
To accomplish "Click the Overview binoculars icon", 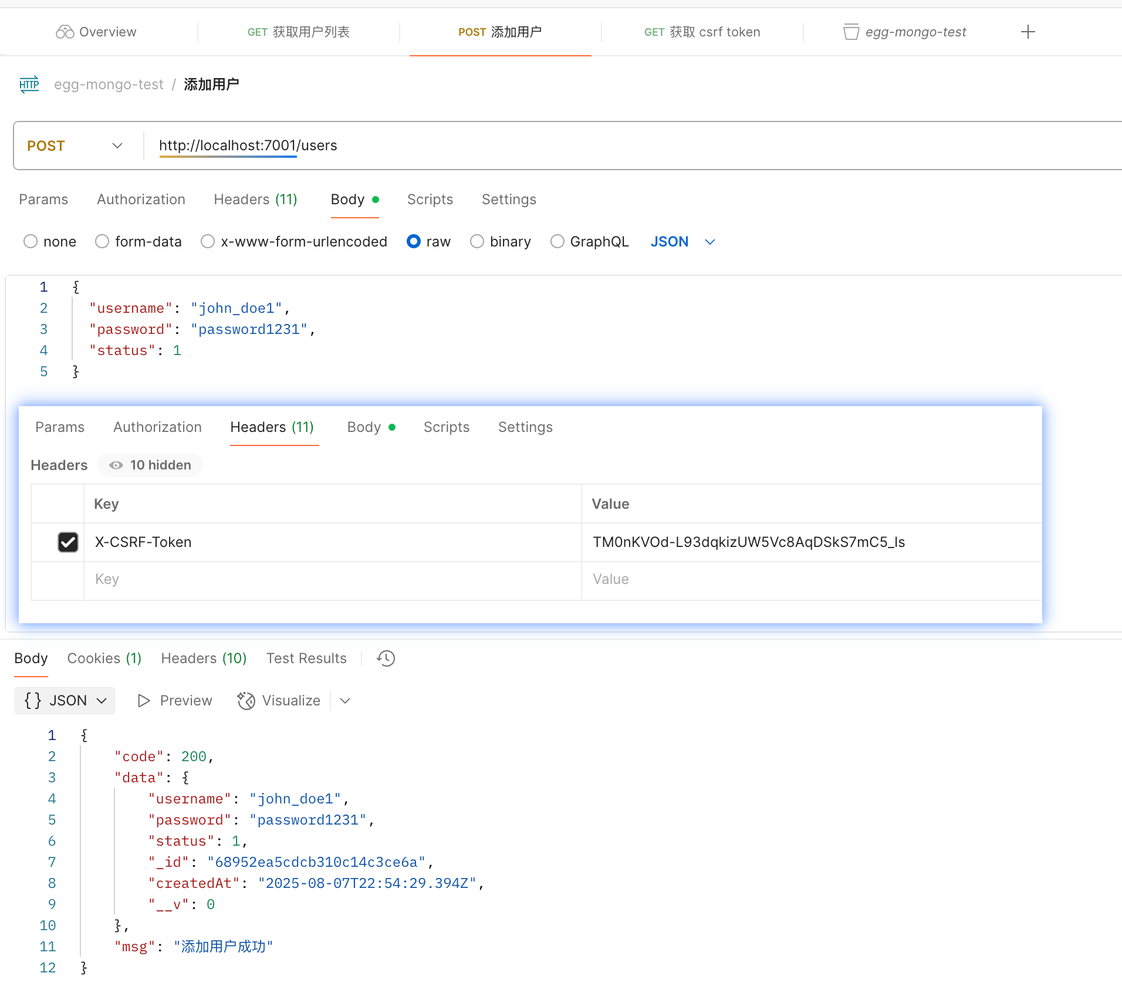I will click(x=65, y=32).
